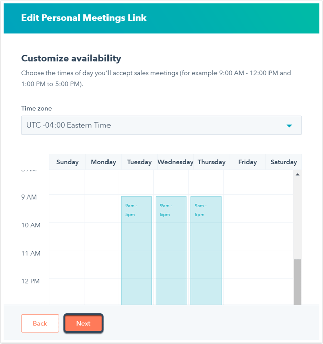Image resolution: width=323 pixels, height=344 pixels.
Task: Click the Thursday column header
Action: point(211,162)
